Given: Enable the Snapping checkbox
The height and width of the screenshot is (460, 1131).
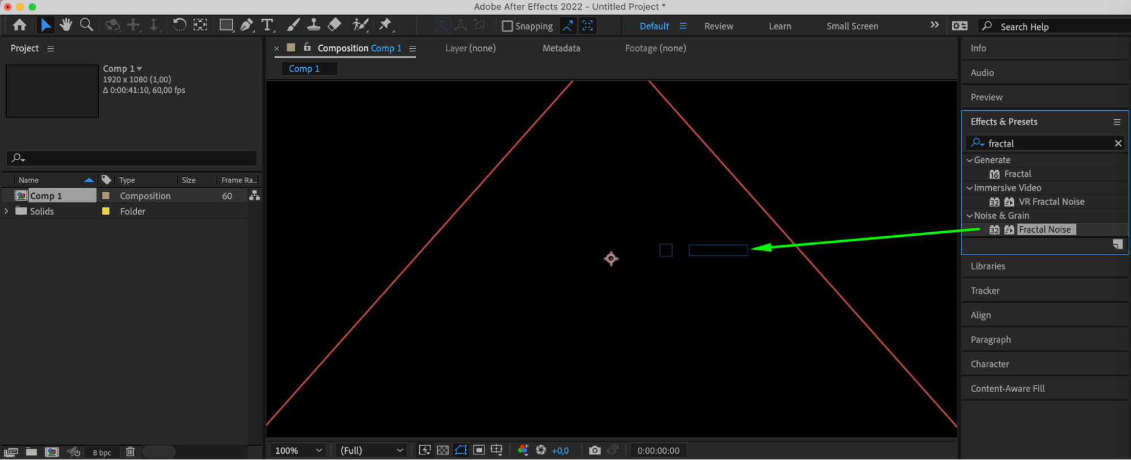Looking at the screenshot, I should click(x=508, y=26).
